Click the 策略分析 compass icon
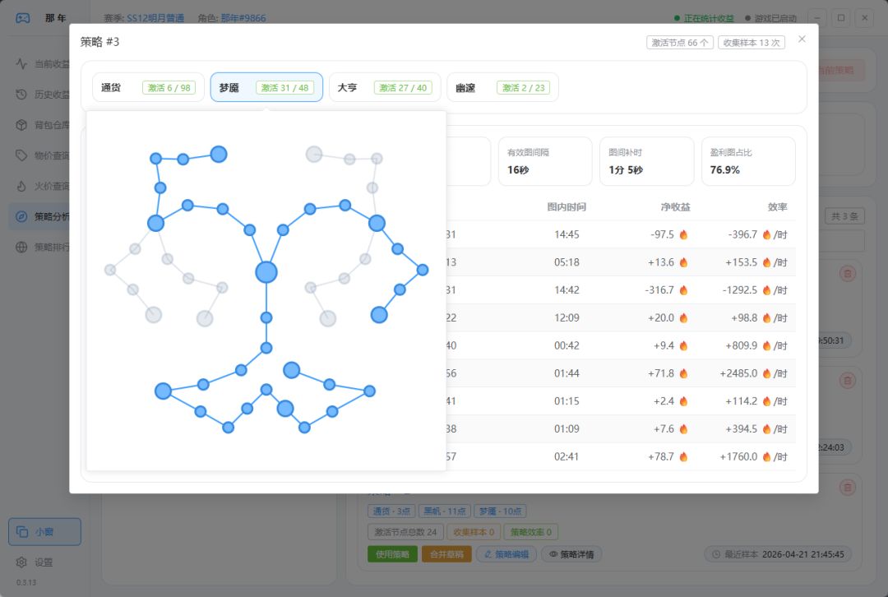This screenshot has height=597, width=888. pos(22,216)
